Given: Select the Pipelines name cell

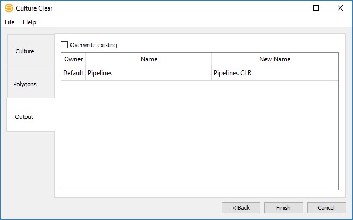Looking at the screenshot, I should click(x=148, y=73).
